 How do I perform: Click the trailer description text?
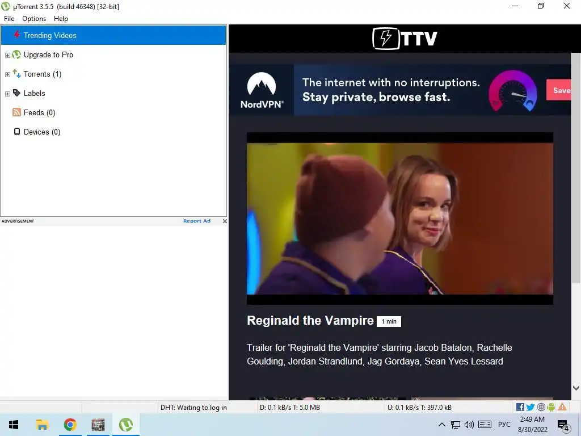380,354
